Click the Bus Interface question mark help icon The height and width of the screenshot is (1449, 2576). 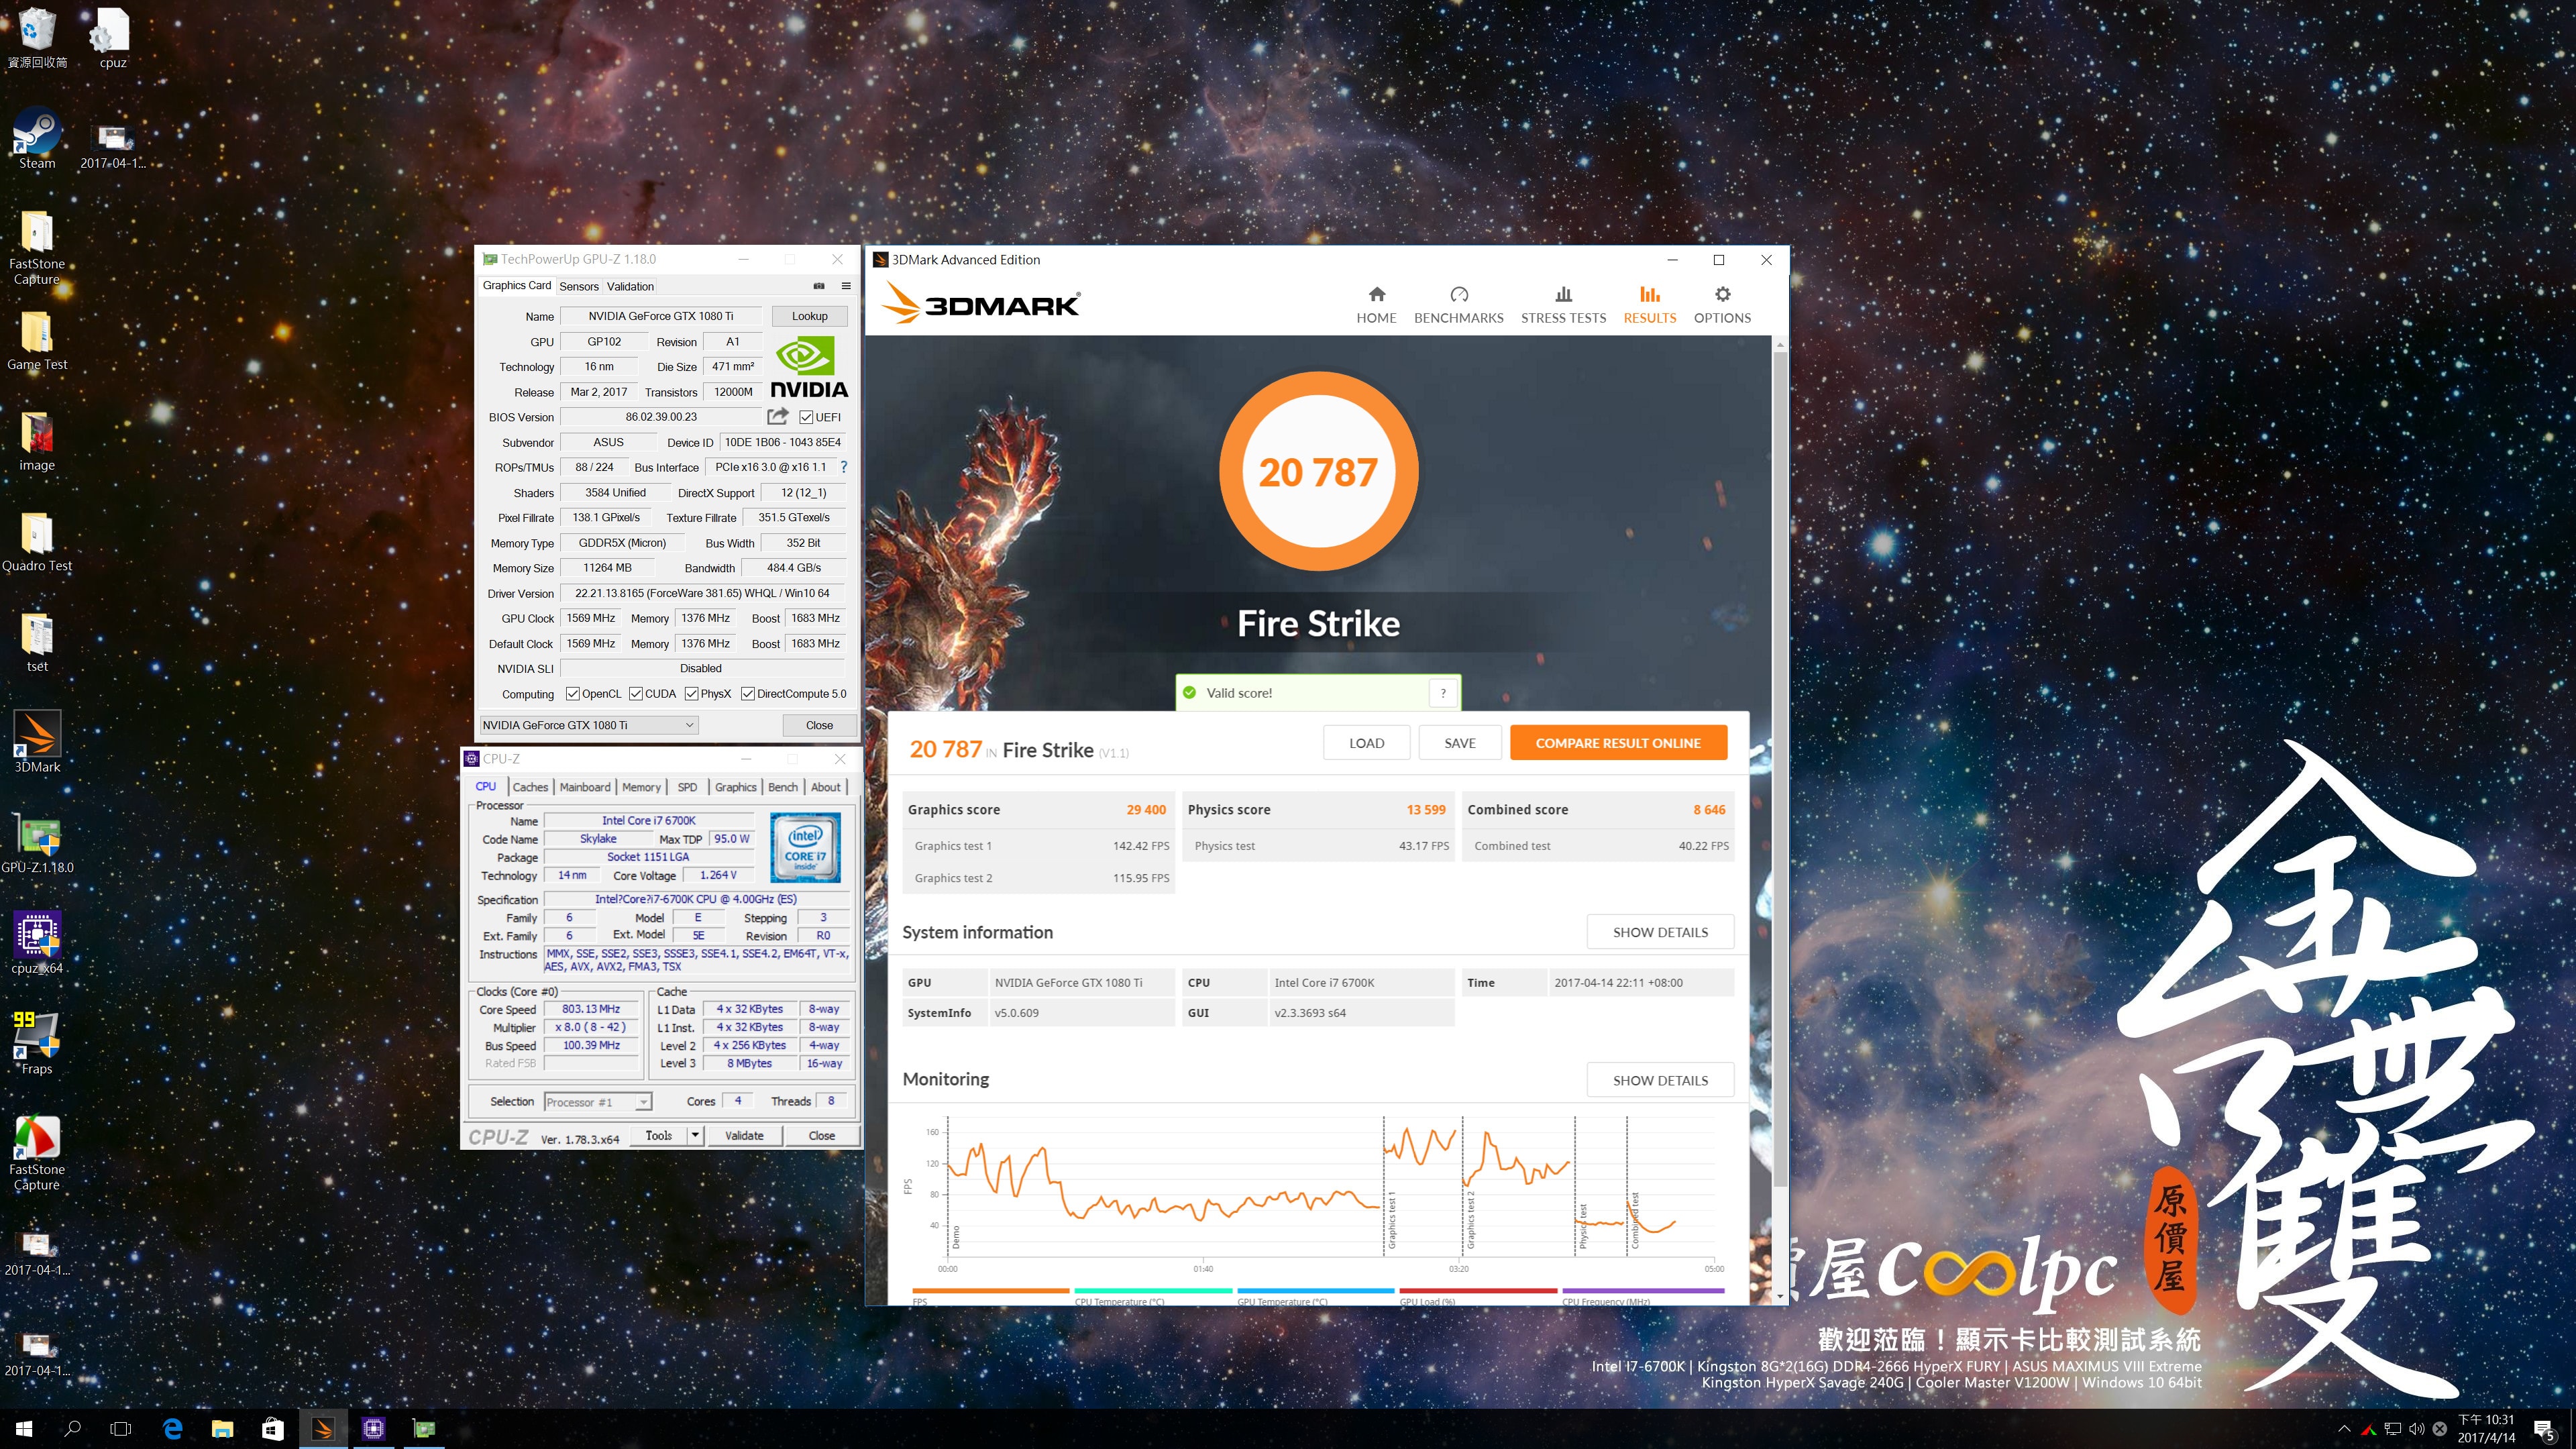coord(844,467)
